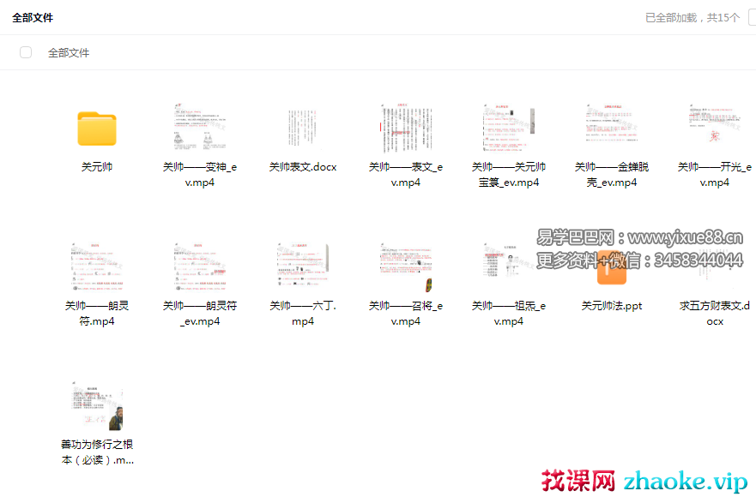Select the 关帅——祖炁_ev.mp4 thumbnail
The width and height of the screenshot is (756, 497).
point(509,267)
